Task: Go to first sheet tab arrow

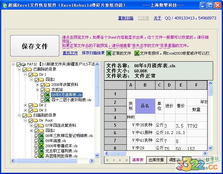Action: [107, 160]
